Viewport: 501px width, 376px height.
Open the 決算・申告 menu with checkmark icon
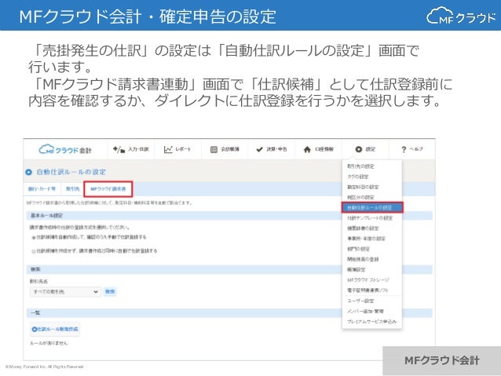click(272, 149)
